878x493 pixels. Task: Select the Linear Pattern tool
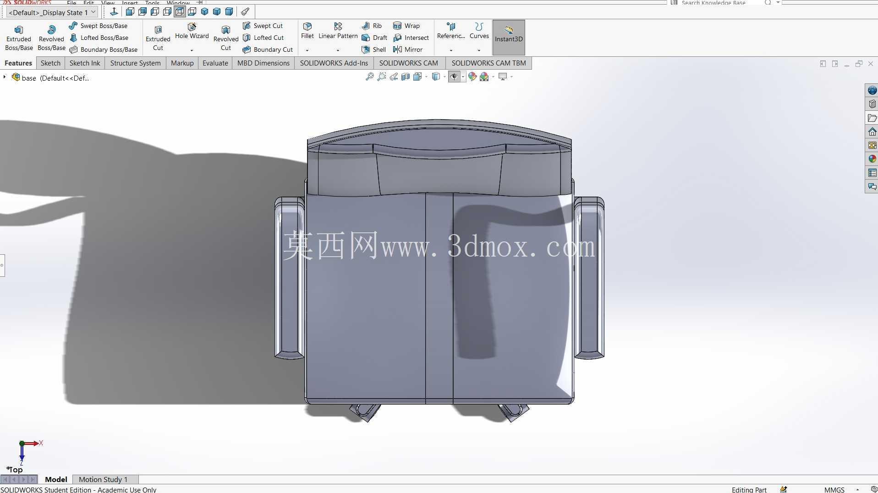[338, 31]
